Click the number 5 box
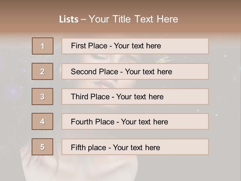Viewport: 241px width, 181px height. pos(42,147)
